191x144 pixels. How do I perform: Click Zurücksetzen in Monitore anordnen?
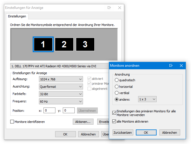[123, 133]
